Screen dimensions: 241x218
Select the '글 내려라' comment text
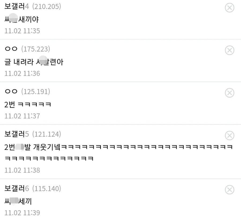[x=19, y=62]
